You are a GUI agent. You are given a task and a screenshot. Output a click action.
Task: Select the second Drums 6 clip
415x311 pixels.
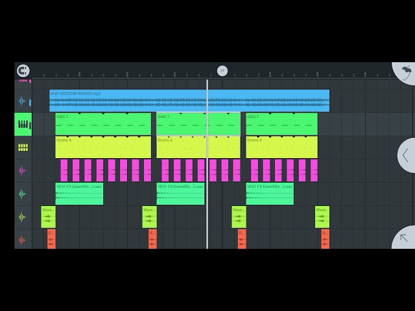[x=198, y=147]
